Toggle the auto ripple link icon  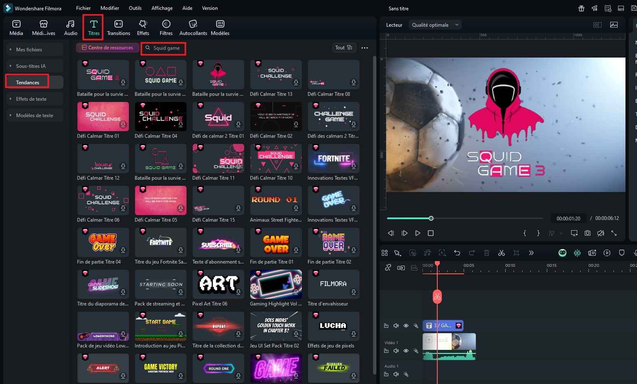tap(401, 268)
